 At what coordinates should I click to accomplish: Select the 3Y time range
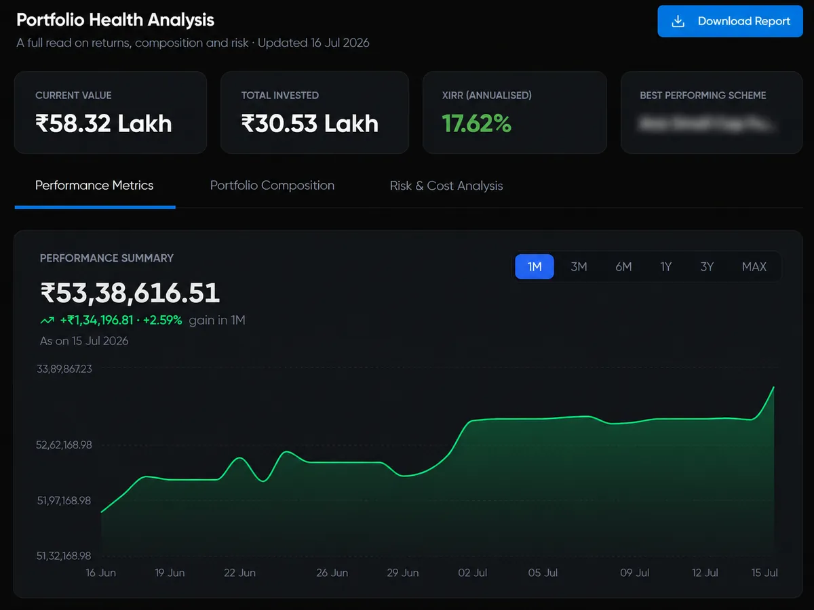707,266
